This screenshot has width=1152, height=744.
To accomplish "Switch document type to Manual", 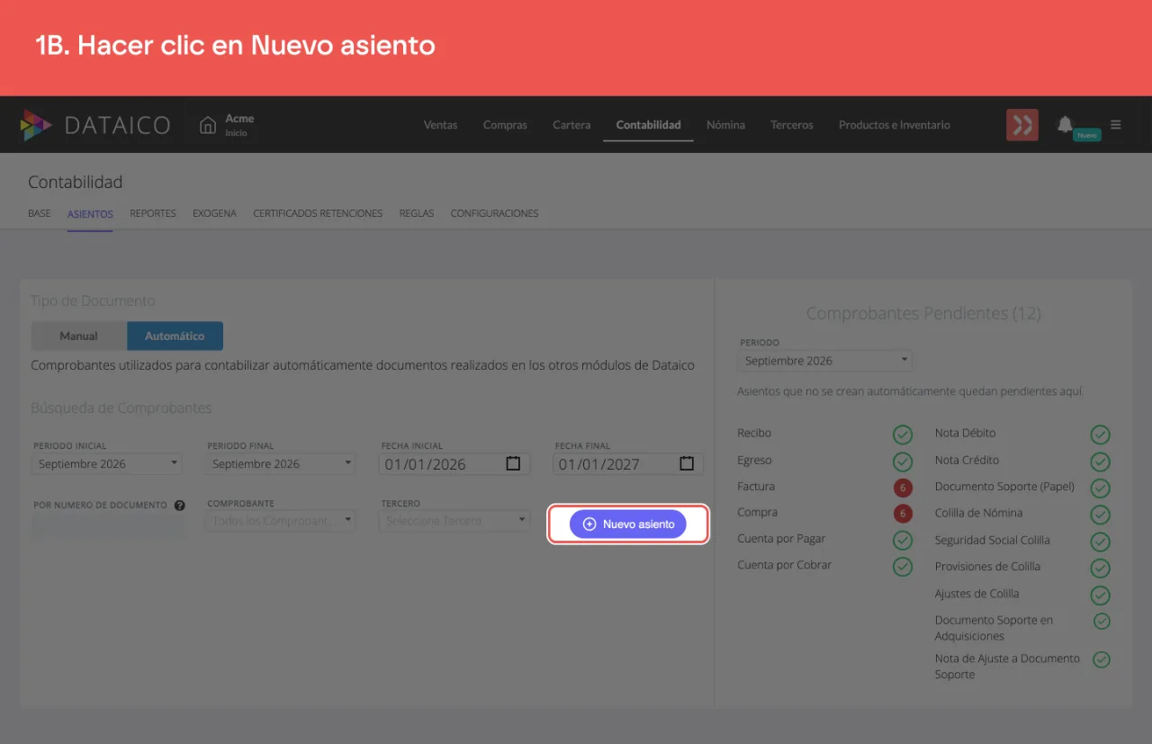I will click(x=79, y=336).
